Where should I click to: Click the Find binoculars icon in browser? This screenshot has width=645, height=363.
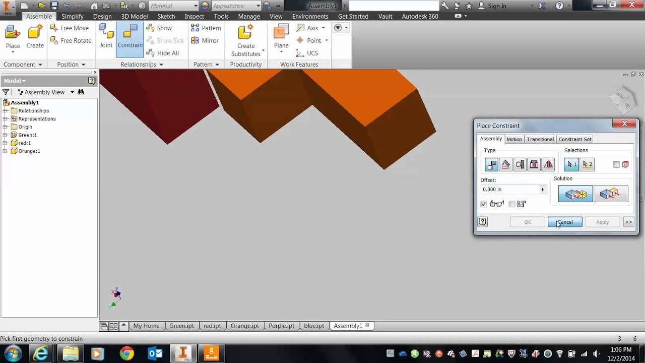81,92
